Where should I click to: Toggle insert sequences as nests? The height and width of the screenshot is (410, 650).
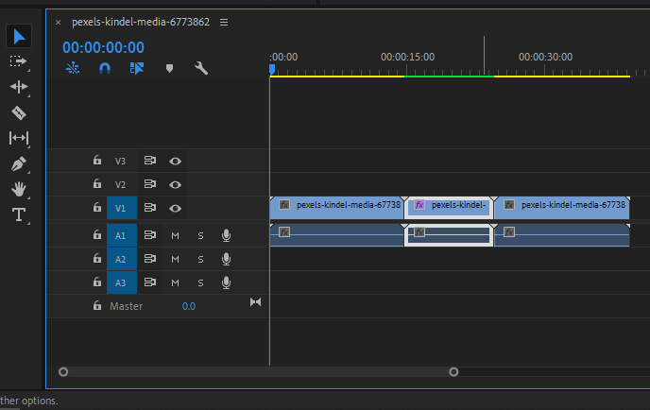[x=73, y=68]
